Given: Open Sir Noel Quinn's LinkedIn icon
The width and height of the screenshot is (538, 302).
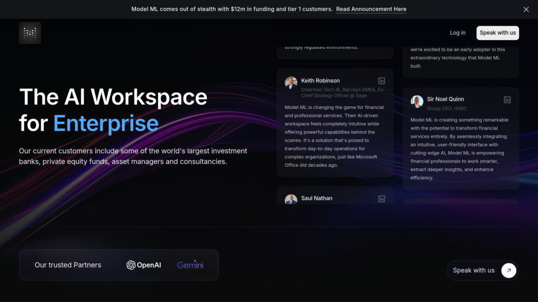Looking at the screenshot, I should click(507, 100).
